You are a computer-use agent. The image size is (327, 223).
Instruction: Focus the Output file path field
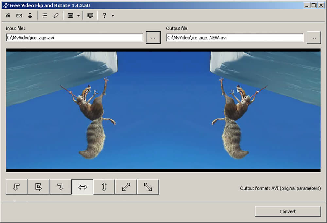pos(235,38)
